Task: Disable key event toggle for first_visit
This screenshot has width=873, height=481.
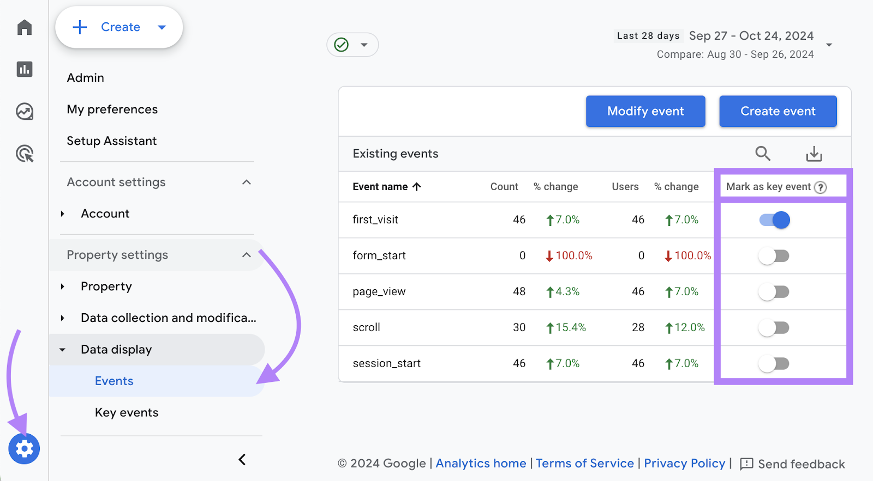Action: [x=774, y=220]
